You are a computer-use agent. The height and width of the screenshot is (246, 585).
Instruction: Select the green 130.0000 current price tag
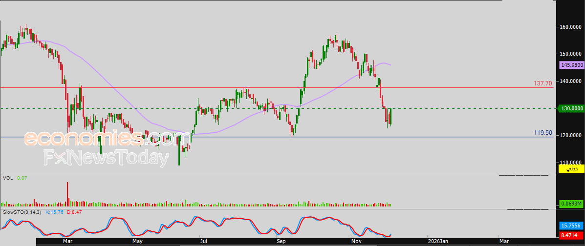click(x=571, y=108)
